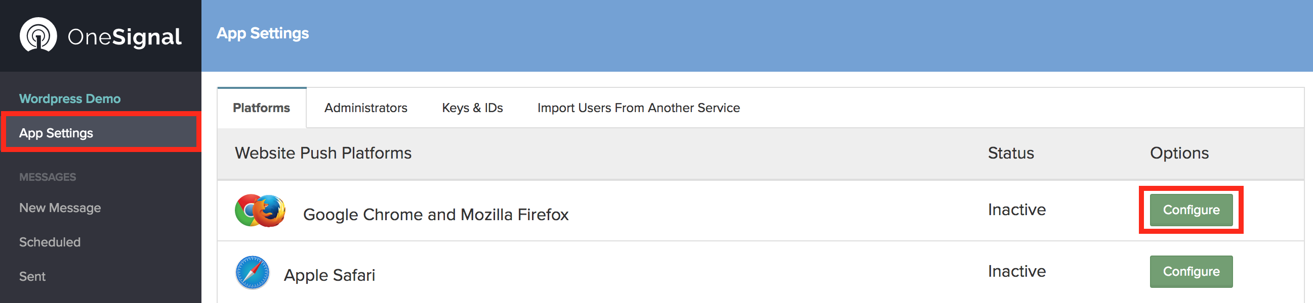Click the Chrome and Firefox browser icon

[260, 211]
